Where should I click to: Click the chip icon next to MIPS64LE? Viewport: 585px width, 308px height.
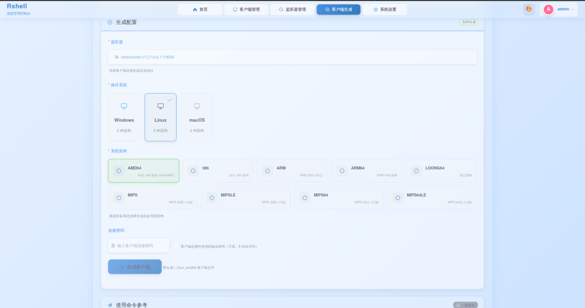398,198
